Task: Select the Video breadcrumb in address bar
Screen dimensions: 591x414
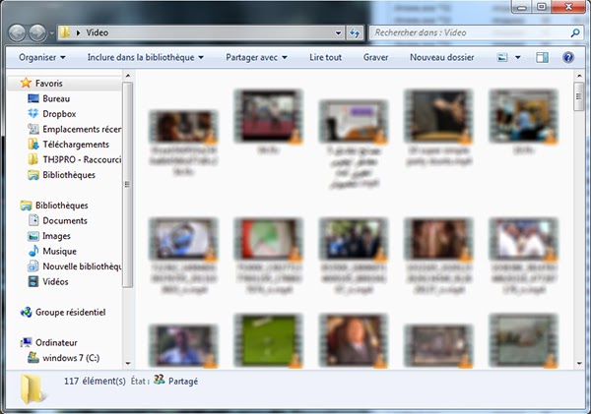Action: [x=97, y=32]
